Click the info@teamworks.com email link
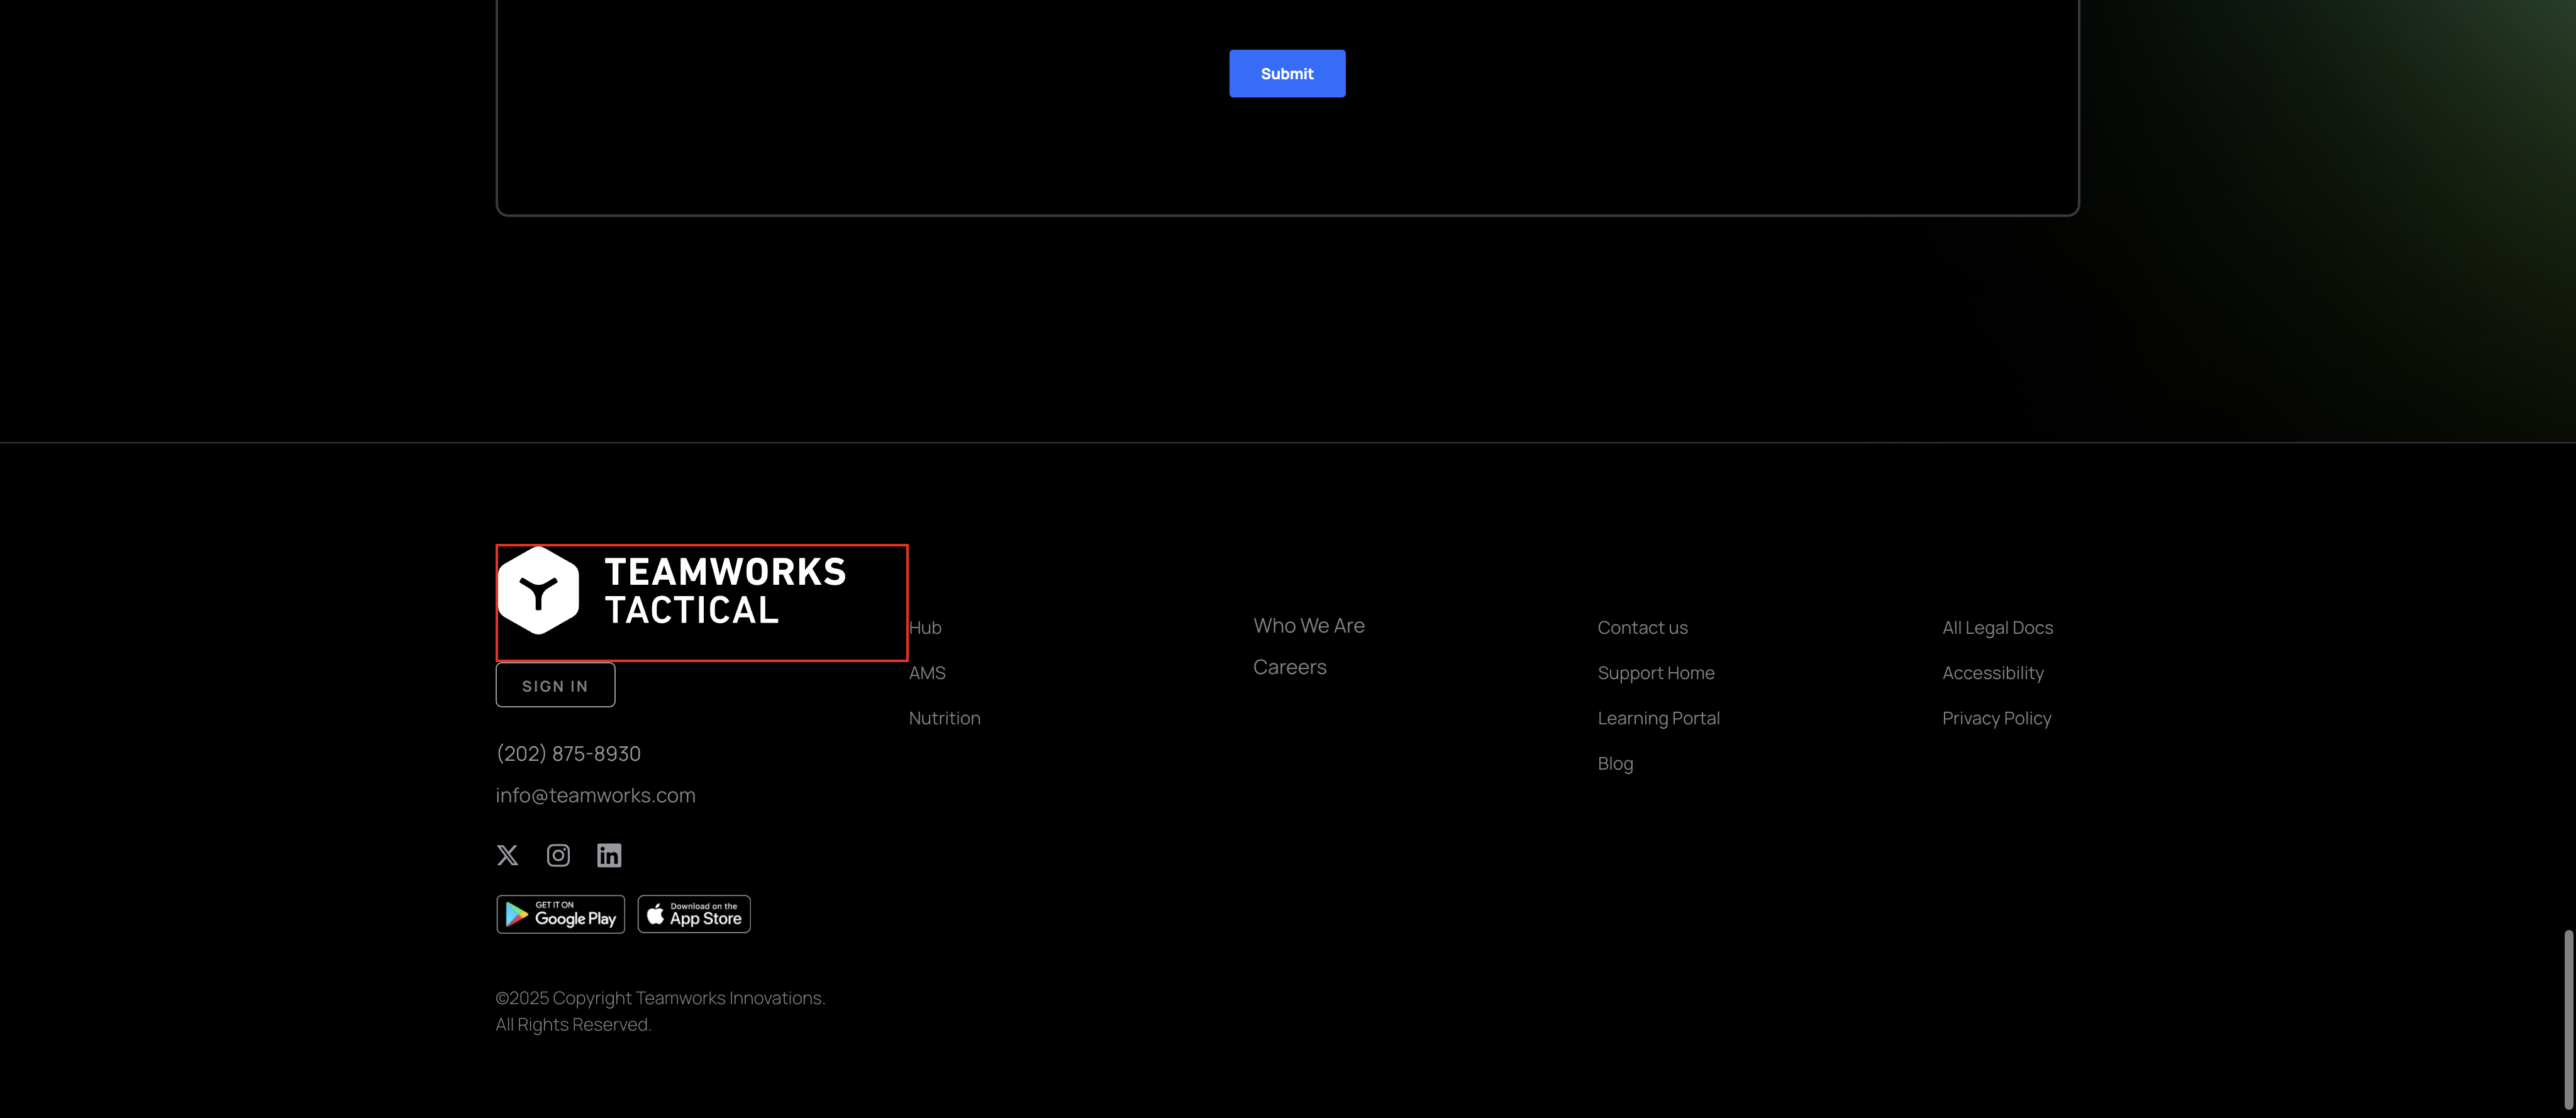The image size is (2576, 1118). point(595,795)
